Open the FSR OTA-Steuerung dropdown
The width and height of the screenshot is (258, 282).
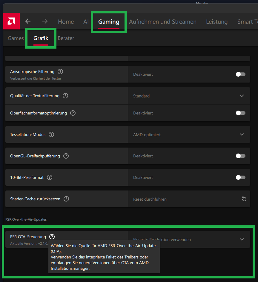[x=242, y=239]
